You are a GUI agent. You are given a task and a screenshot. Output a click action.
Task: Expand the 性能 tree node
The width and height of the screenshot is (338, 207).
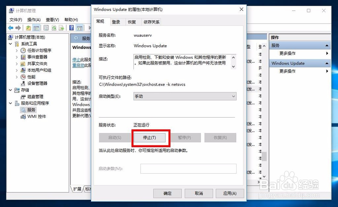pos(17,77)
